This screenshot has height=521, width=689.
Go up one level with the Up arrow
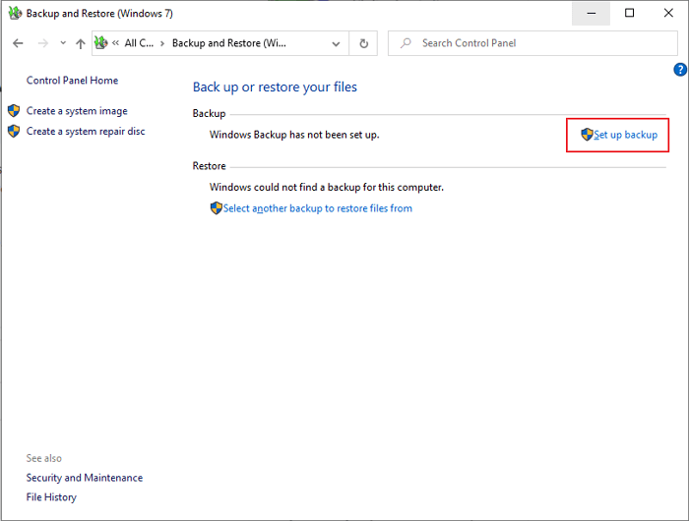[81, 43]
